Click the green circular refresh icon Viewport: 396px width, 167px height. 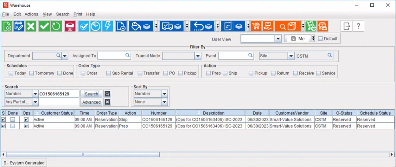(x=56, y=26)
